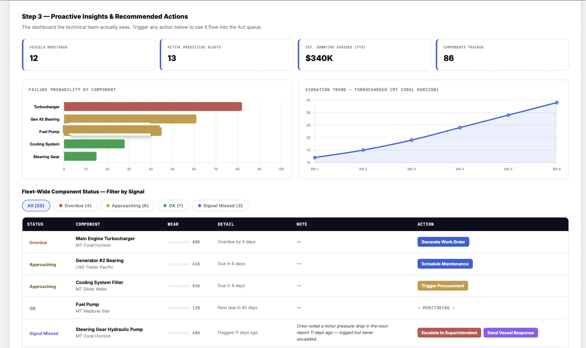Click the Wk 6 vibration data point

tap(556, 102)
